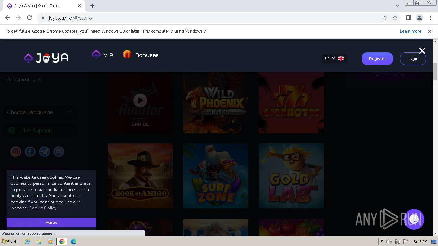Open the Learn more link
The width and height of the screenshot is (438, 246).
click(411, 31)
